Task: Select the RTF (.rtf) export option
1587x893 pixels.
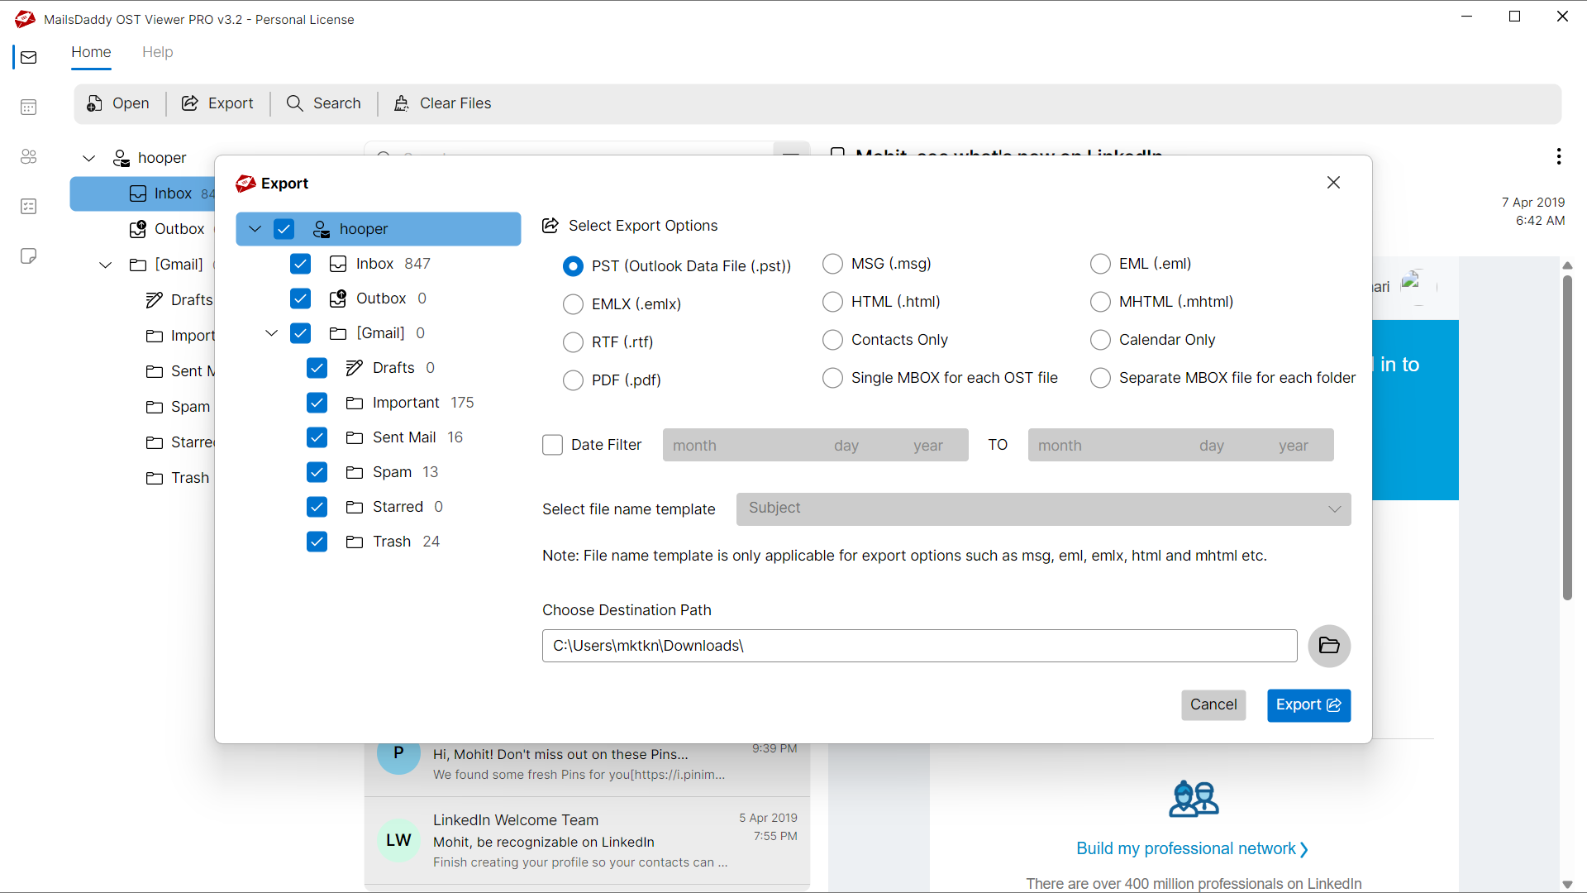Action: pyautogui.click(x=573, y=342)
